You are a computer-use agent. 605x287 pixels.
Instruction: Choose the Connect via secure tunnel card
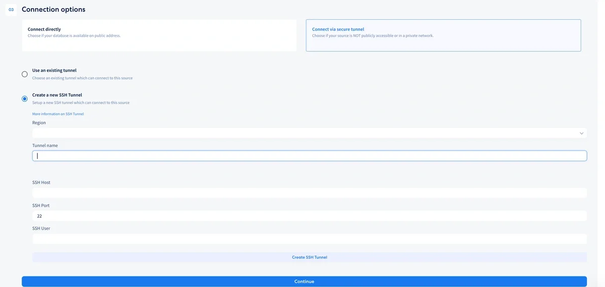coord(443,35)
